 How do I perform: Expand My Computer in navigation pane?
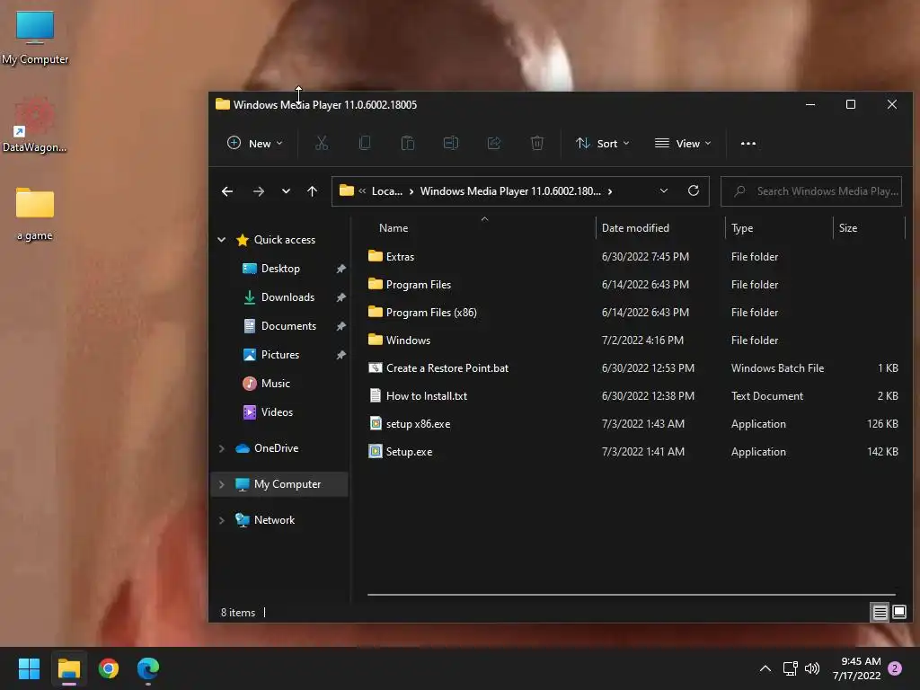click(x=222, y=484)
